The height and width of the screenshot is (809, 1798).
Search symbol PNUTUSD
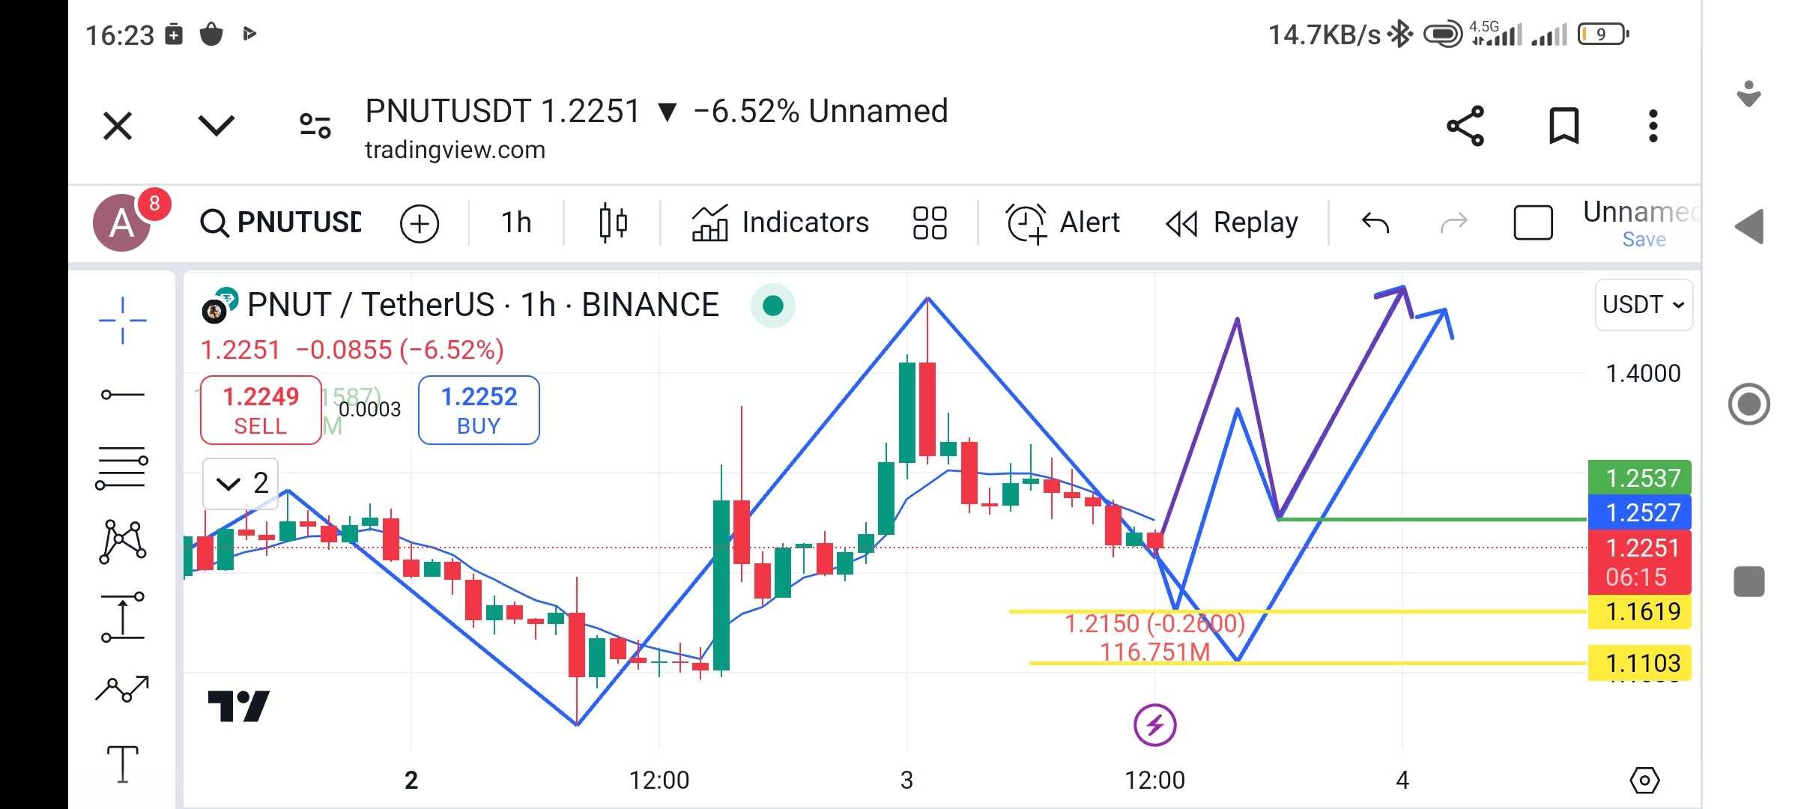point(281,222)
